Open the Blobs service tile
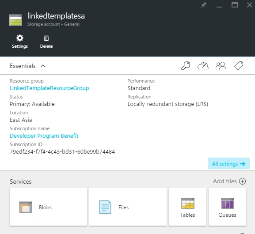Image resolution: width=255 pixels, height=234 pixels. tap(48, 207)
